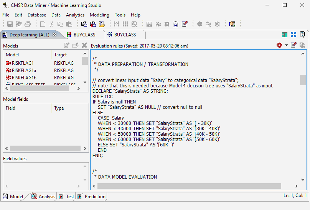Click the Save As pencil toolbar icon
Image resolution: width=310 pixels, height=210 pixels.
[x=19, y=24]
